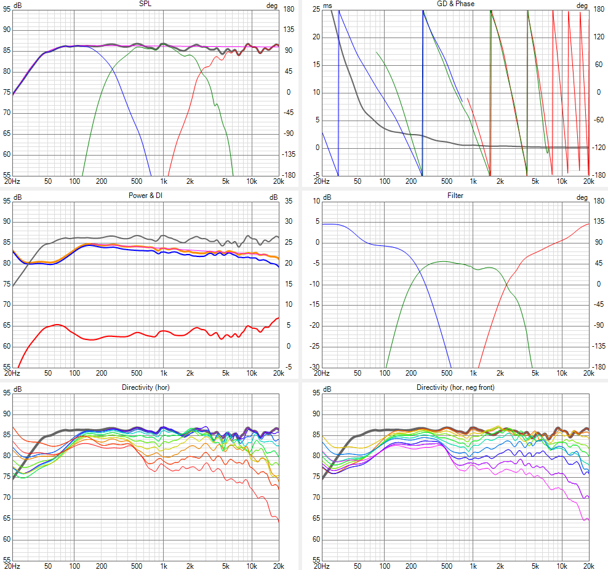Click 200 label under Directivity (hor, neg front) chart
Image resolution: width=608 pixels, height=570 pixels.
411,566
